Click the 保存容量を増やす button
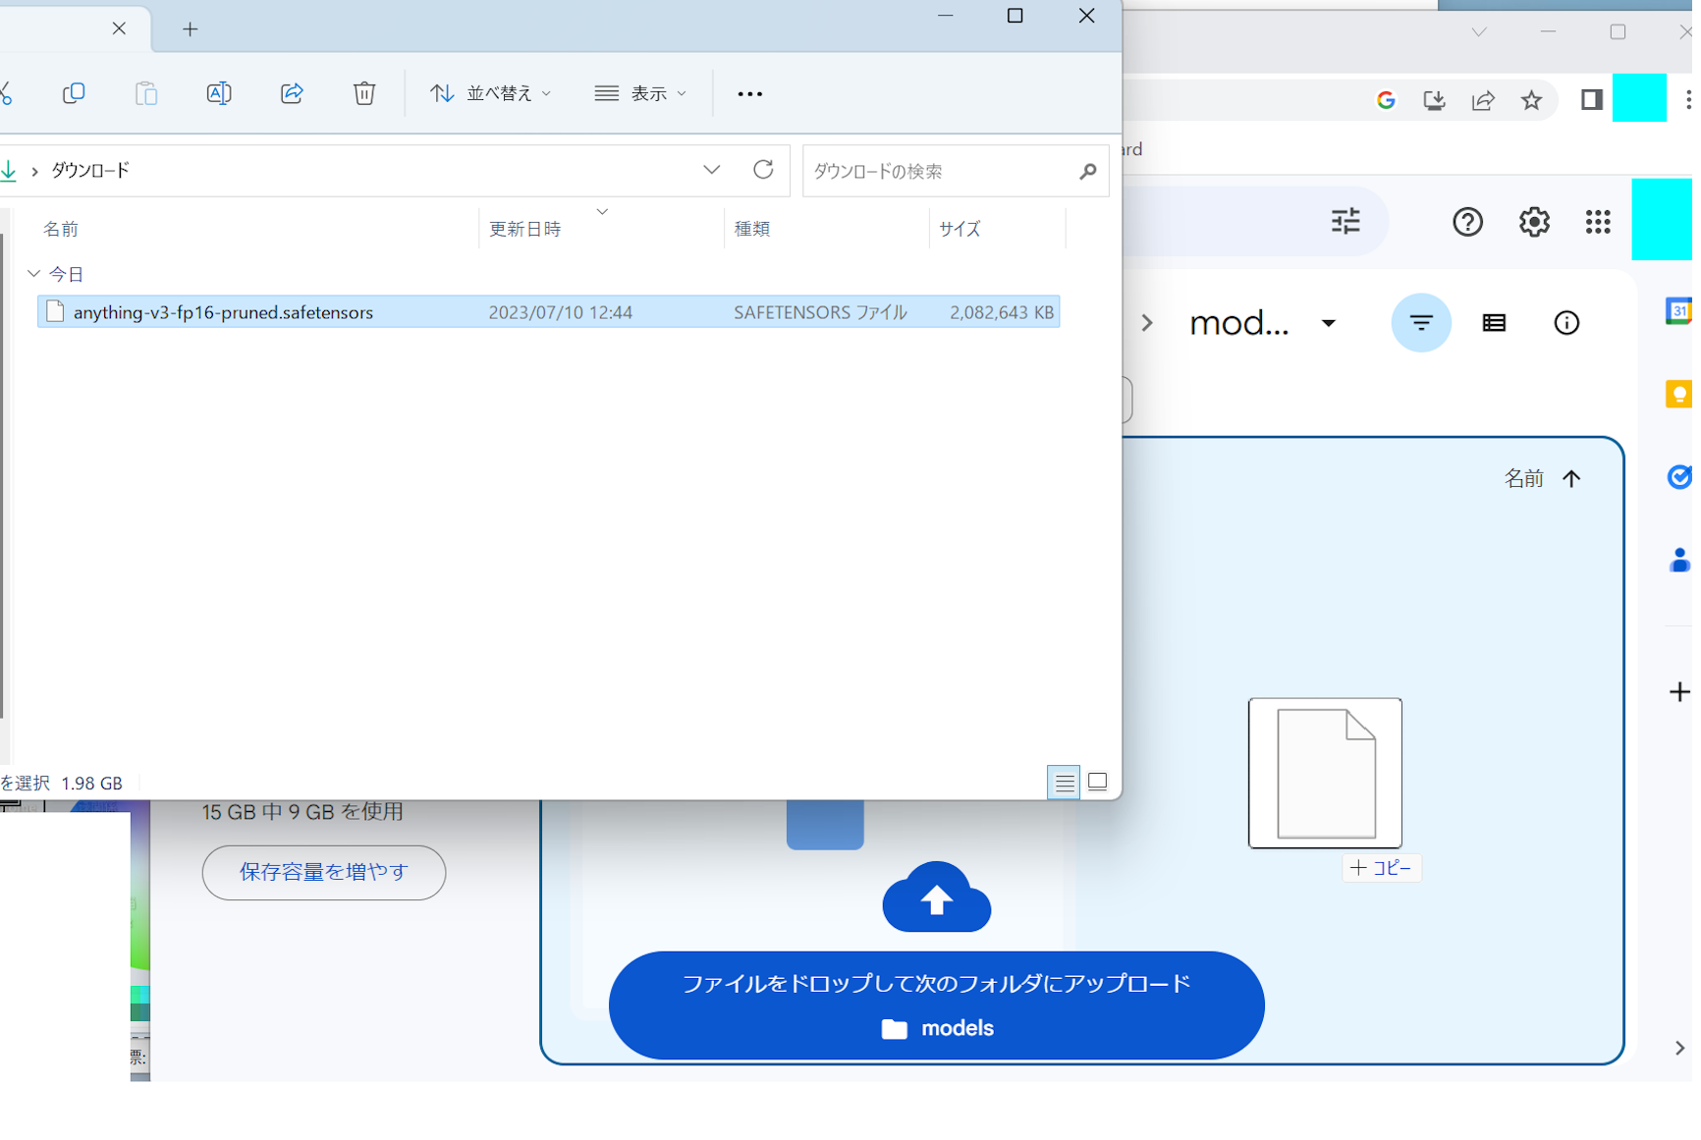This screenshot has height=1140, width=1701. click(324, 872)
